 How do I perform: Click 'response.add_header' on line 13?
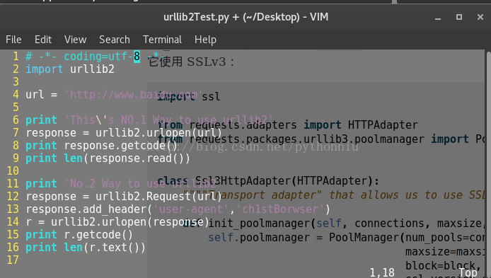coord(86,209)
